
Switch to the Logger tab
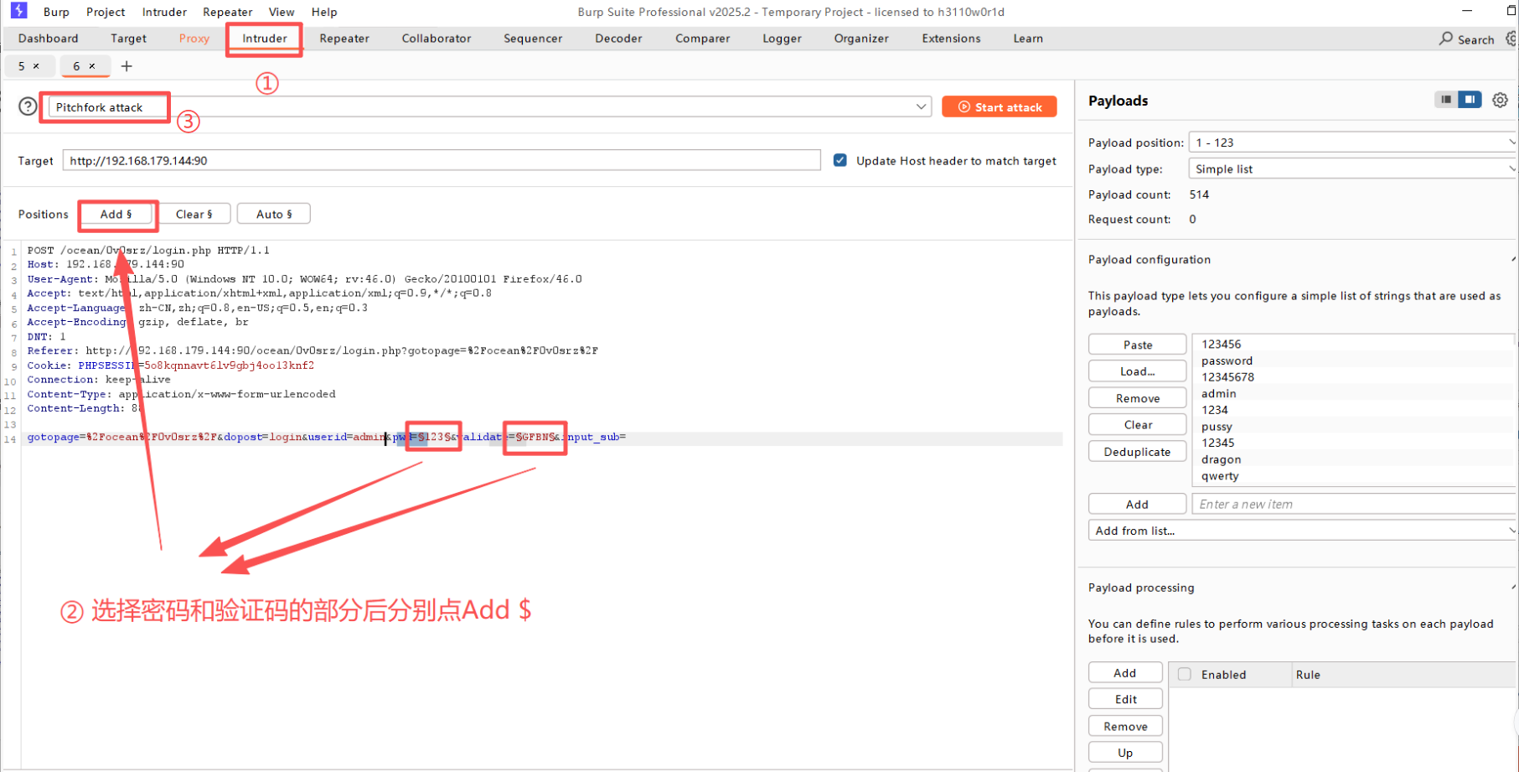(782, 39)
